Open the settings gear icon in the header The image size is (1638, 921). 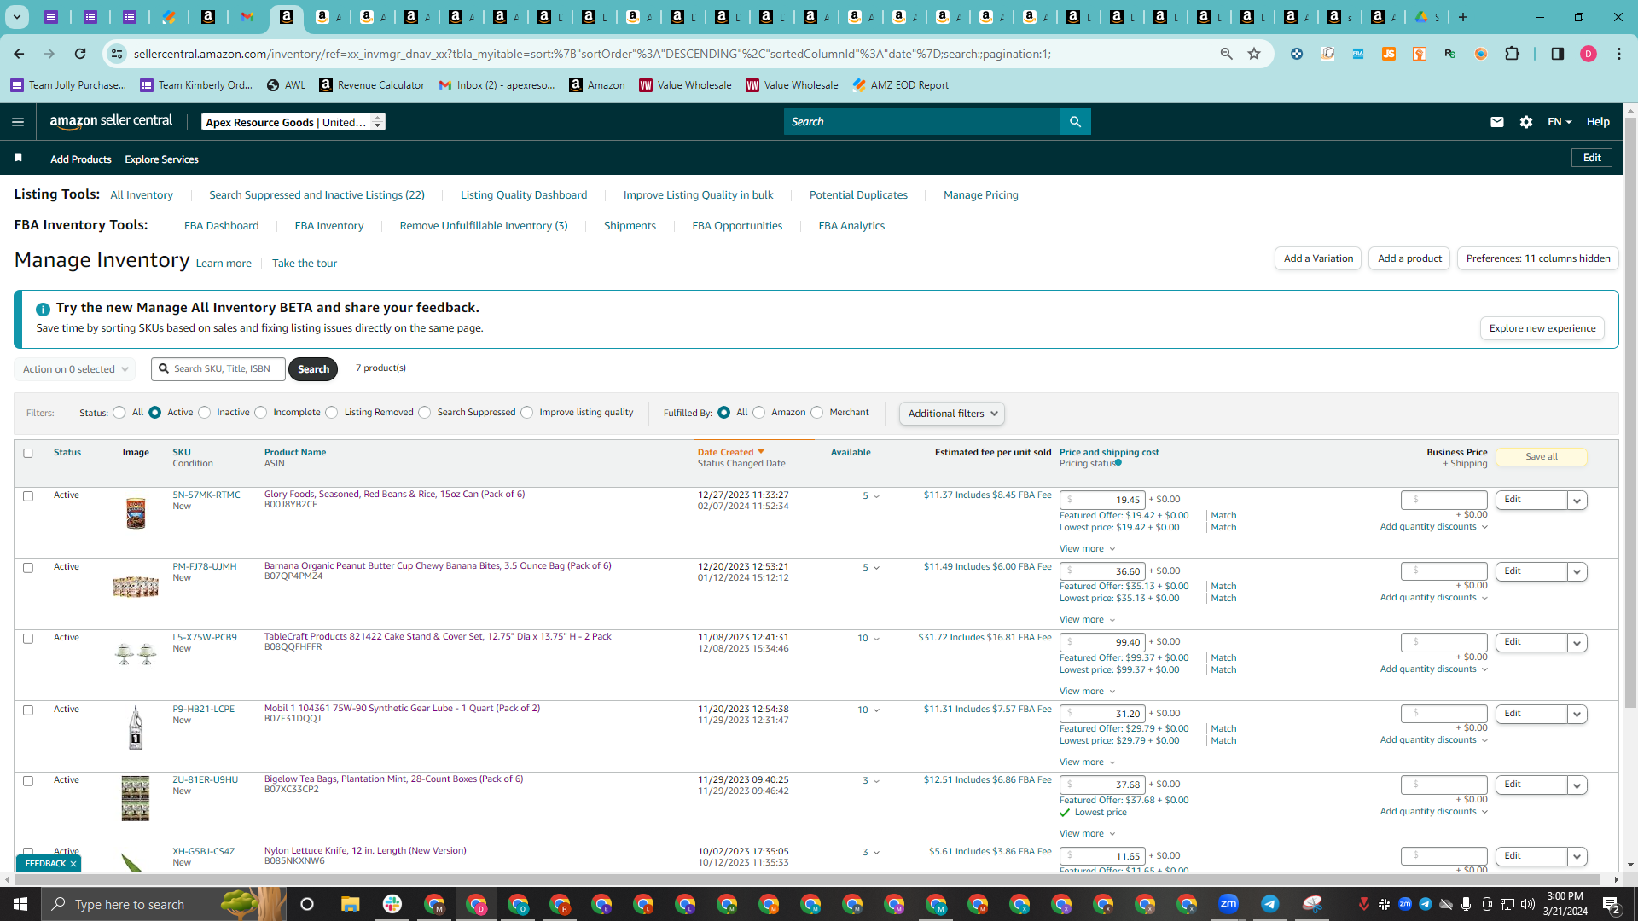click(1526, 122)
